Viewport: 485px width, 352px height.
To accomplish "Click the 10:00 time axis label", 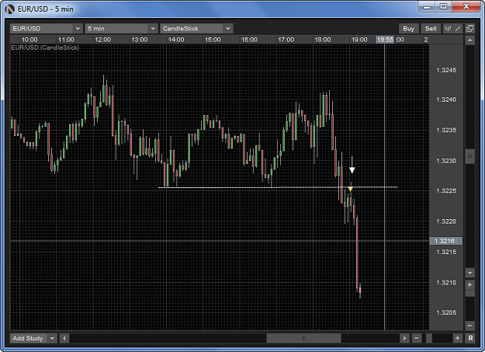I will point(29,40).
